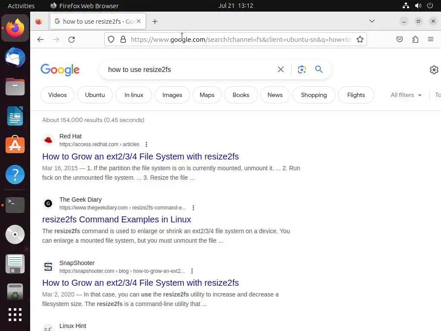Open Firefox application hamburger menu
The height and width of the screenshot is (331, 441).
click(x=431, y=39)
